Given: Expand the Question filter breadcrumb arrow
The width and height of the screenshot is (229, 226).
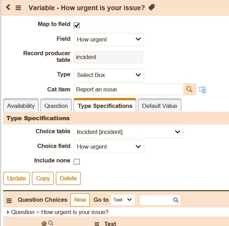Looking at the screenshot, I should (x=8, y=212).
